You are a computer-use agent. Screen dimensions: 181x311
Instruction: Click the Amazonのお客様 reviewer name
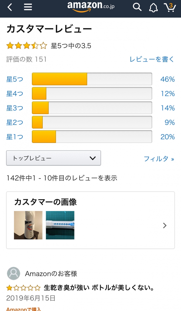click(51, 274)
